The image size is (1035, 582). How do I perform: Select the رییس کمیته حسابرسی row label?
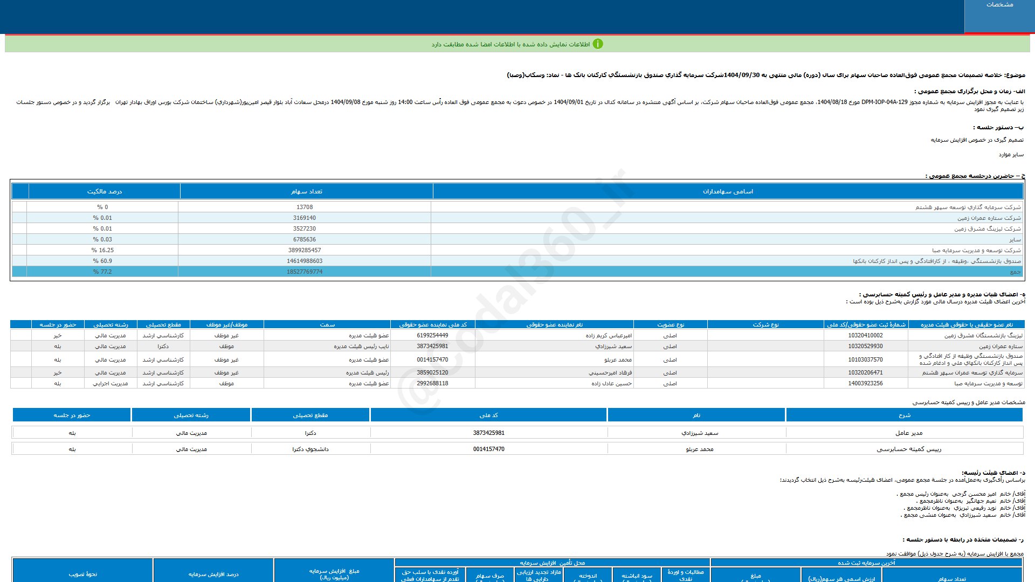click(x=908, y=449)
